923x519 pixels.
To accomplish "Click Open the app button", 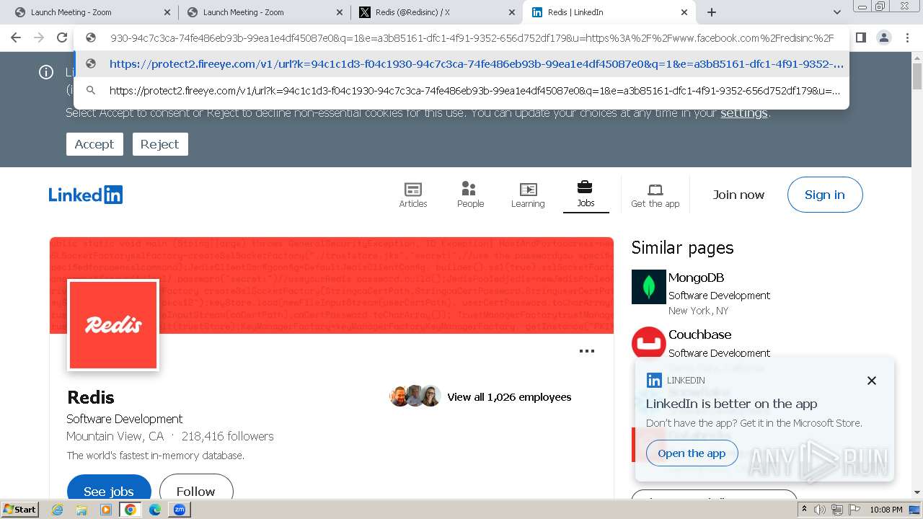I will (x=692, y=453).
